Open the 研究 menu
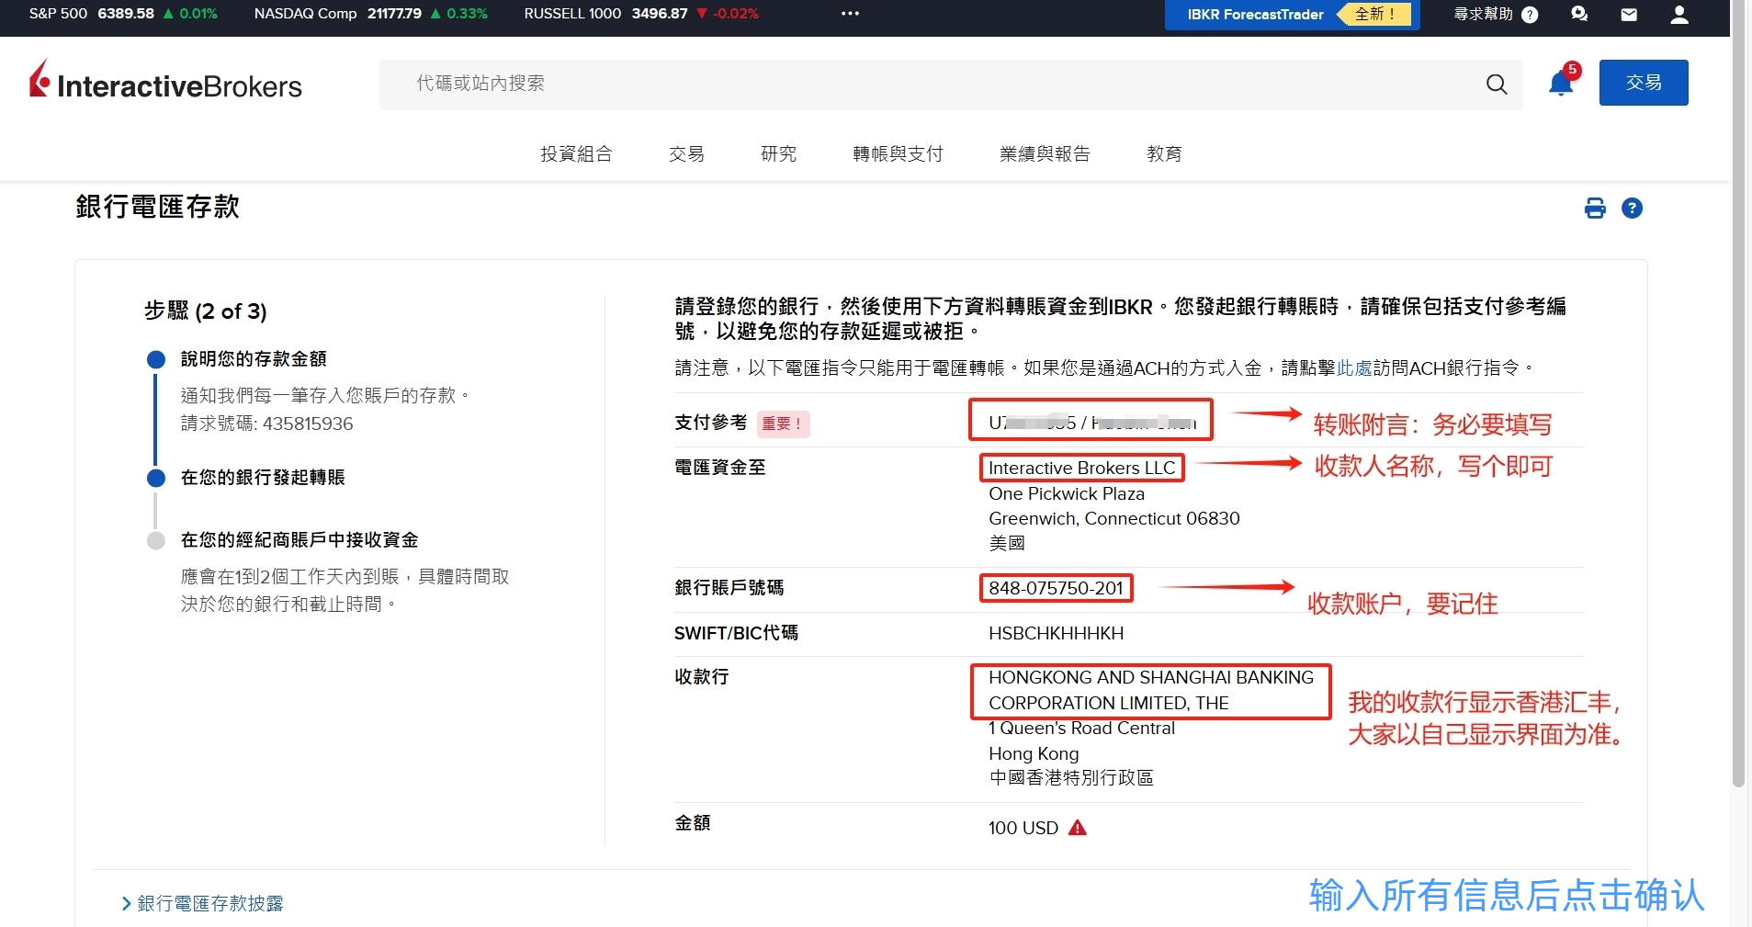Viewport: 1752px width, 927px height. 778,153
